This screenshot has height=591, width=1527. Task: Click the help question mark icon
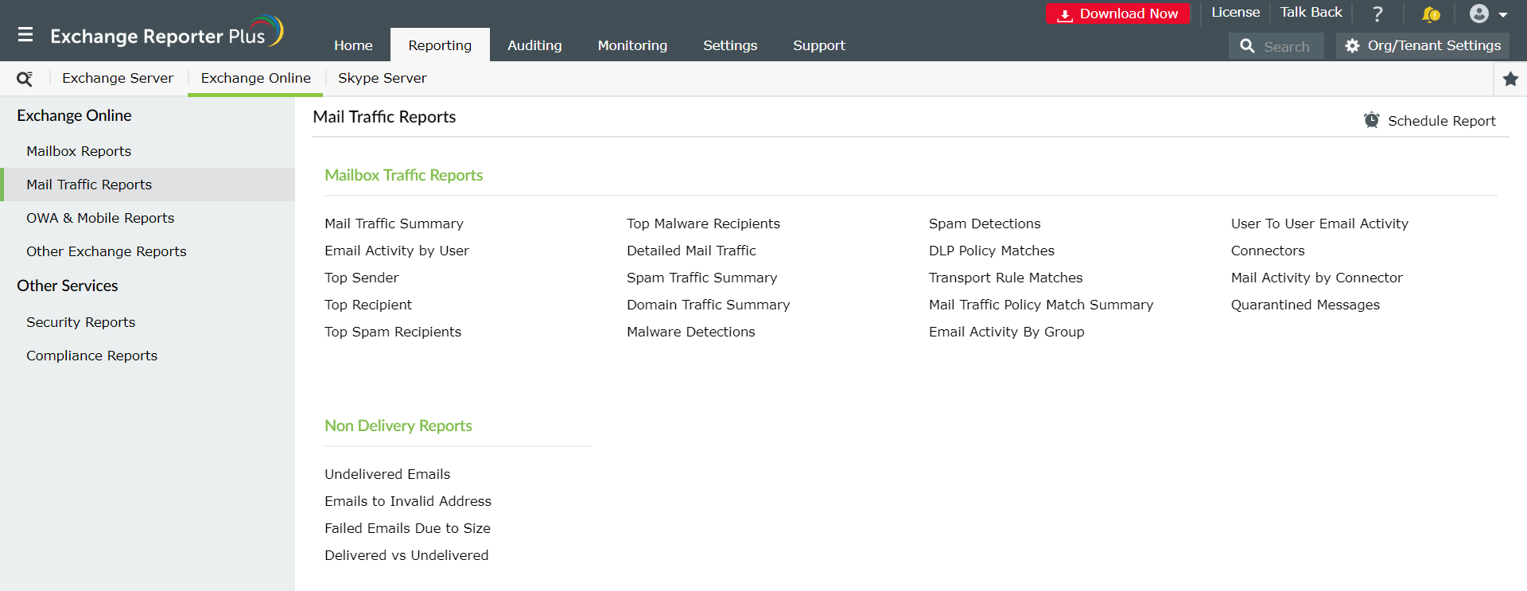click(x=1377, y=14)
